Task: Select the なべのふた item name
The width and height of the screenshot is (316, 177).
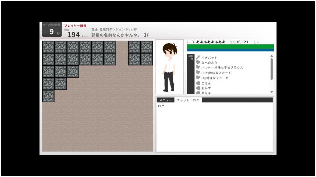Action: click(209, 63)
